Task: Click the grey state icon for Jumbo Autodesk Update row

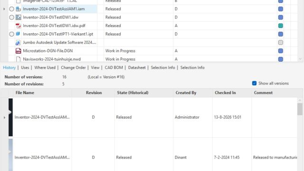Action: (281, 42)
